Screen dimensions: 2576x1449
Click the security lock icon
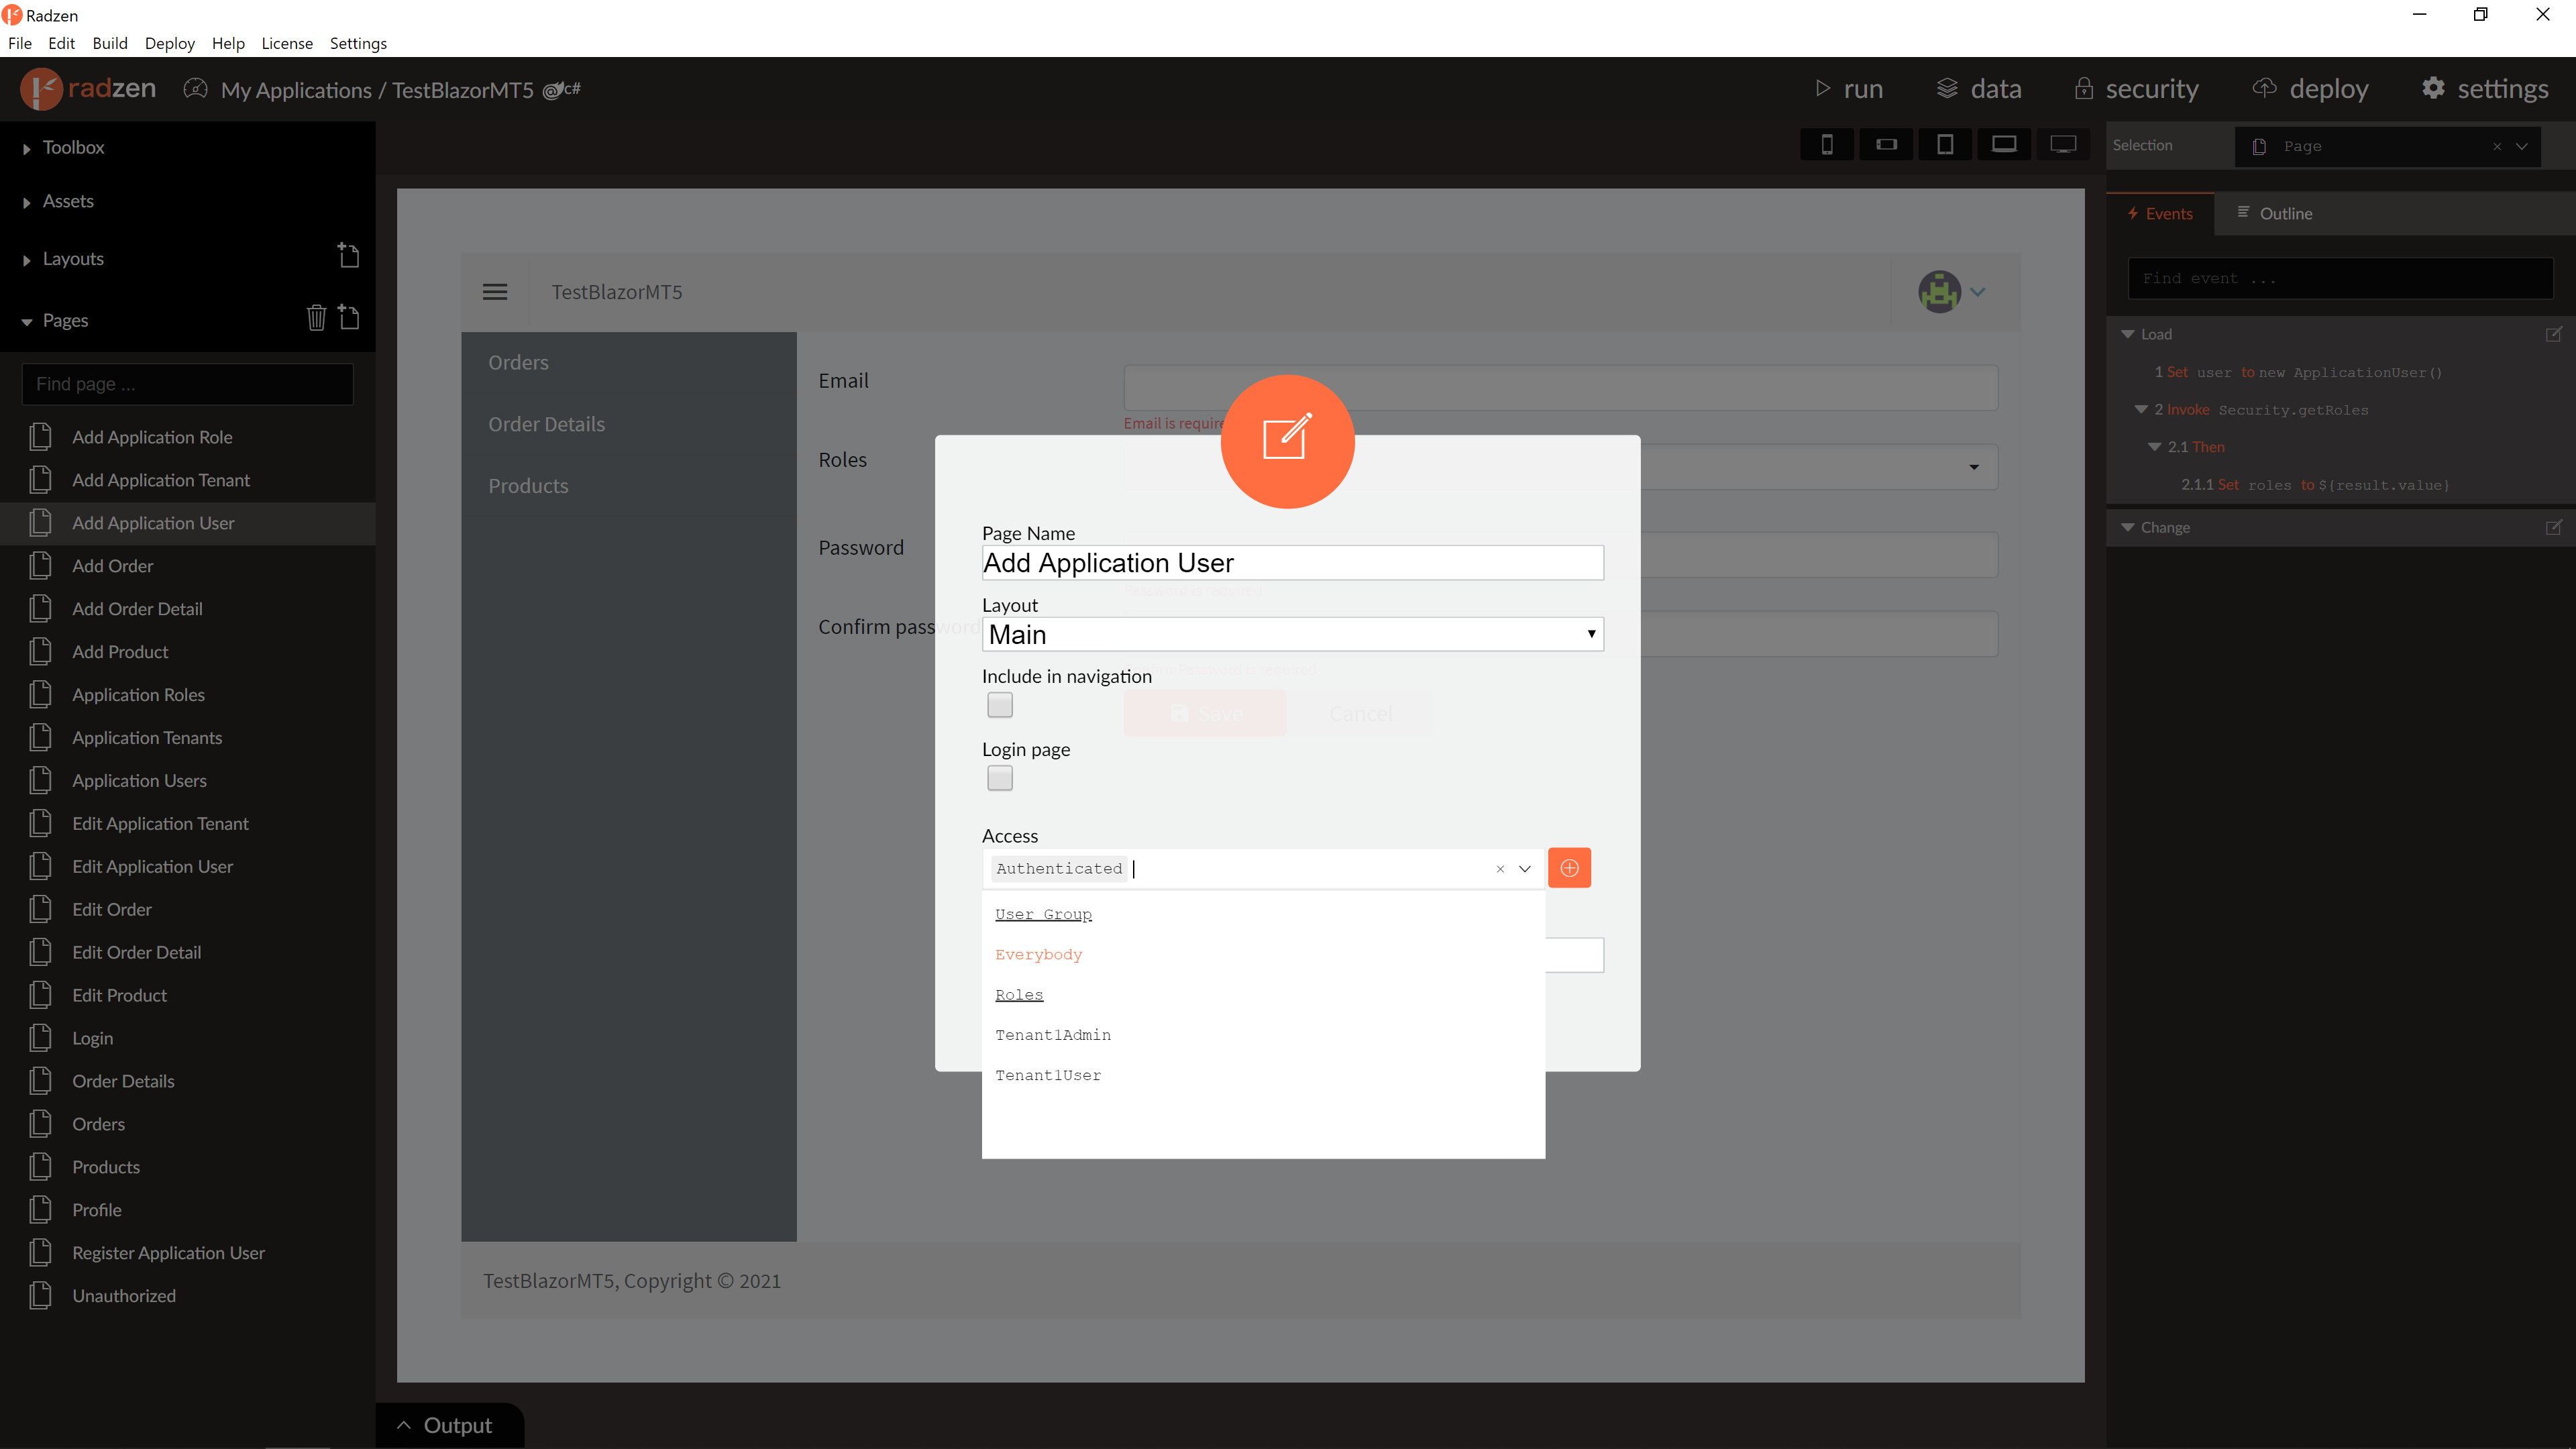pyautogui.click(x=2084, y=89)
